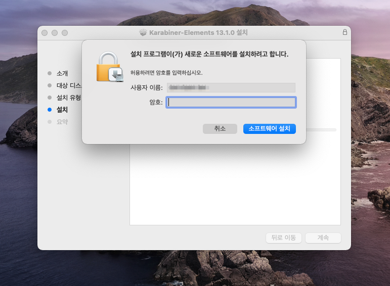
Task: Focus the 암호 password field
Action: (x=231, y=103)
